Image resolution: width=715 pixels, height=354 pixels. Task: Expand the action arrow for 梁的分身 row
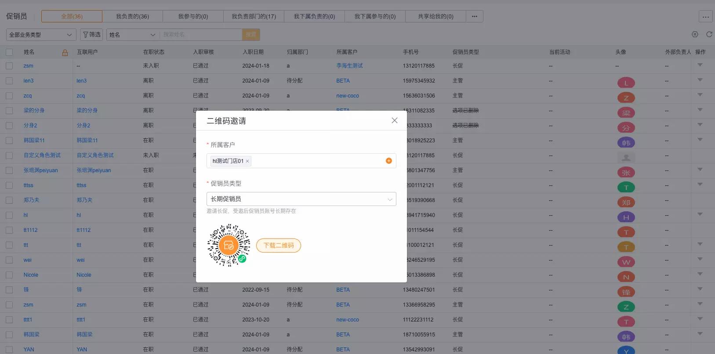(700, 110)
